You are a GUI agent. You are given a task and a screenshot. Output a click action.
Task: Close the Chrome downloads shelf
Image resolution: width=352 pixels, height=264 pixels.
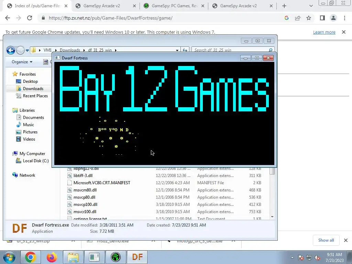(346, 240)
